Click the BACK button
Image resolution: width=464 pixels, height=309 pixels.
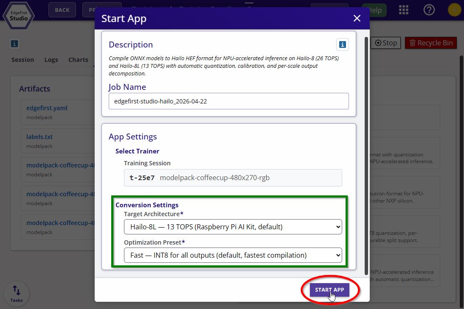[x=62, y=10]
